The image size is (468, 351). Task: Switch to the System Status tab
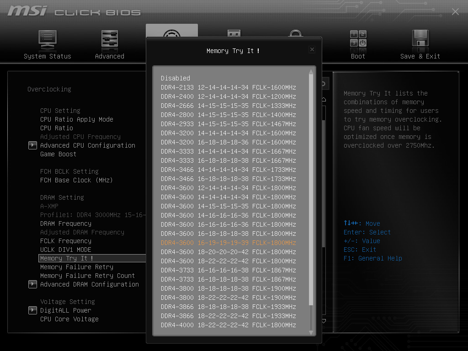[x=48, y=56]
